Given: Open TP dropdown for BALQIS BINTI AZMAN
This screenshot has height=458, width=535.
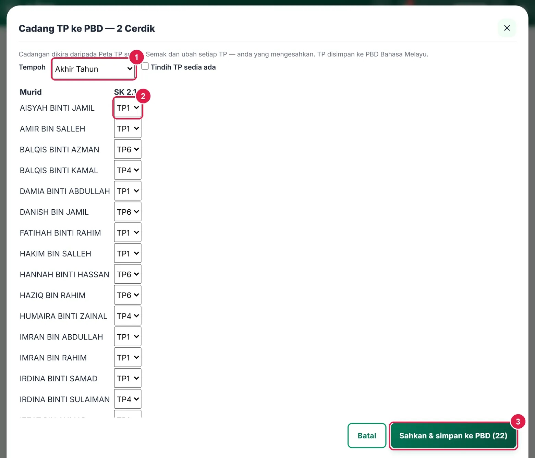Looking at the screenshot, I should click(x=127, y=149).
